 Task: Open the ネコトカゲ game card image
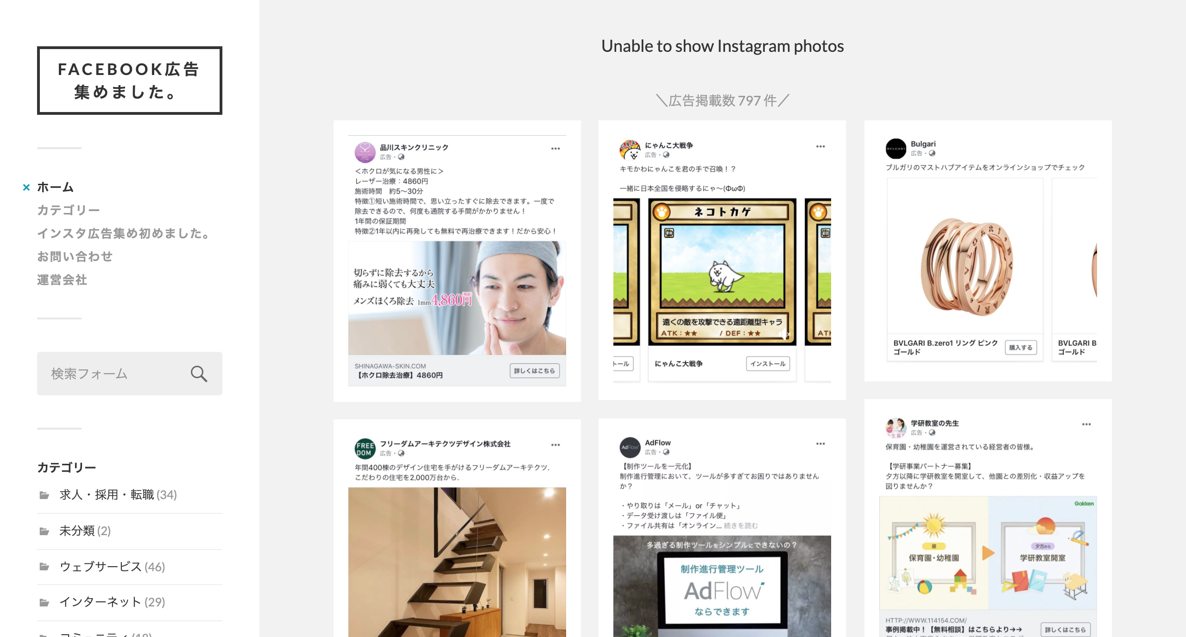click(722, 272)
